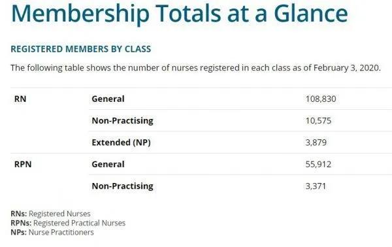The image size is (392, 247).
Task: Select the RN General class label
Action: click(108, 99)
